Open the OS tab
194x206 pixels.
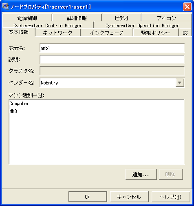click(x=185, y=33)
